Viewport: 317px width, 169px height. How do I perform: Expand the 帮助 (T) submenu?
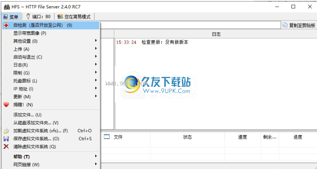point(51,157)
